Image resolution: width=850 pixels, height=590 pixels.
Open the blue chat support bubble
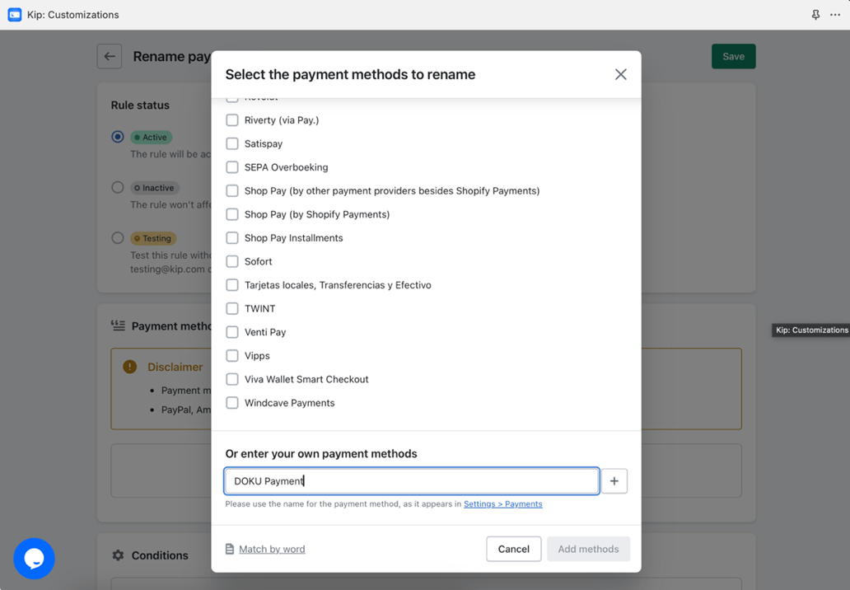[x=34, y=558]
